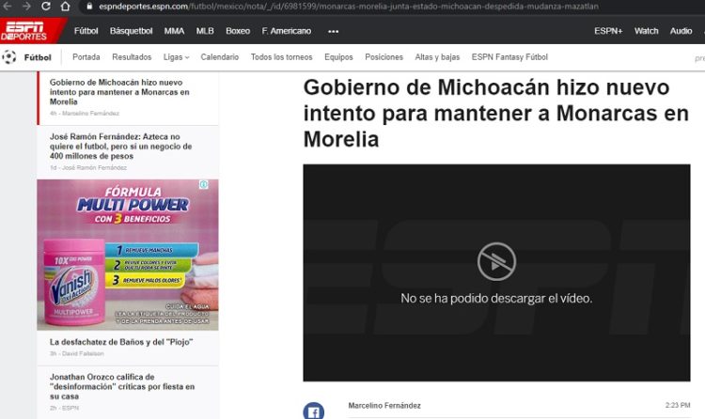
Task: Open the Audio link
Action: [681, 31]
